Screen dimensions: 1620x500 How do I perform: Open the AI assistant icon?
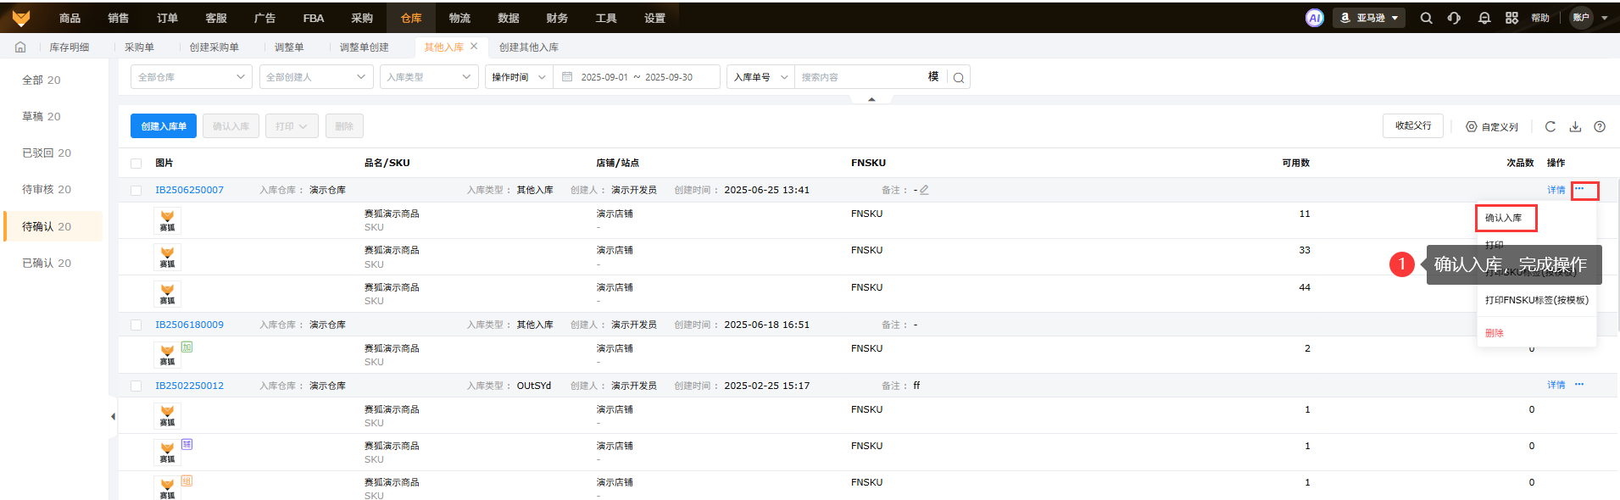(x=1314, y=18)
